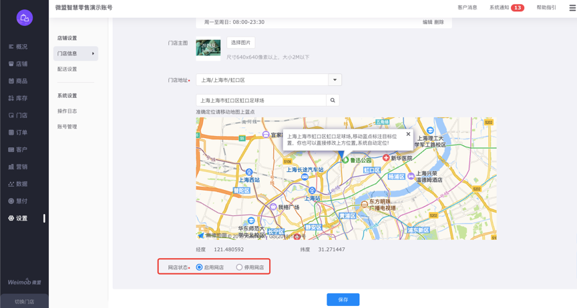This screenshot has width=577, height=308.
Task: Click the latitude value 31.271447
Action: pos(331,249)
